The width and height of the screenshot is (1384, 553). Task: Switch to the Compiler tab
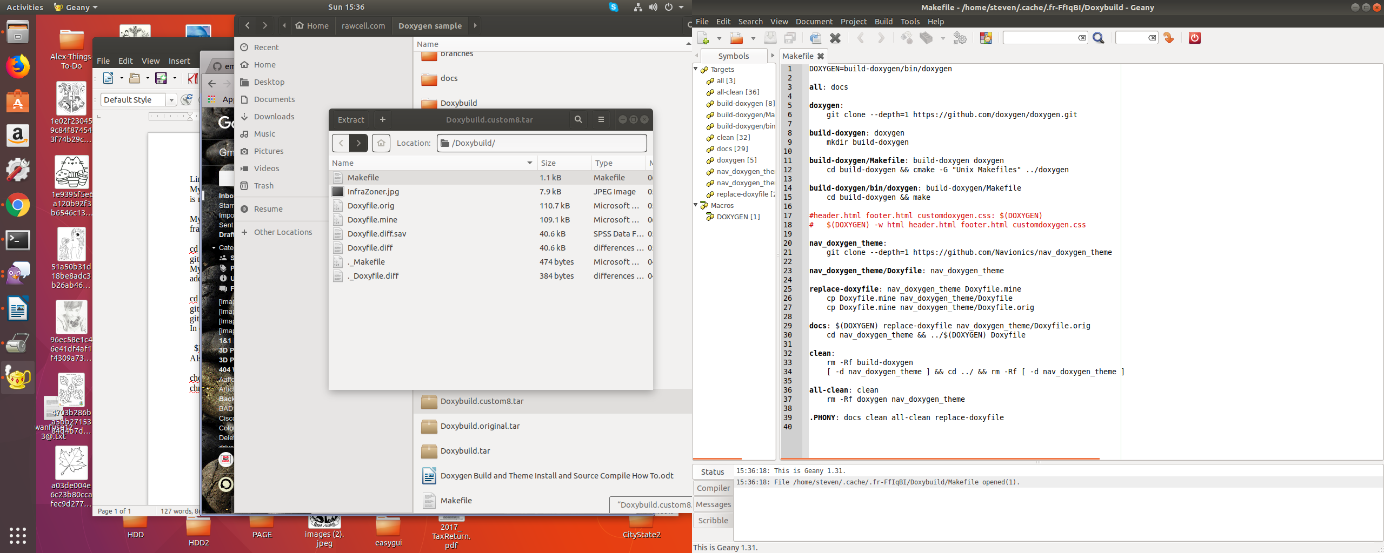[713, 488]
